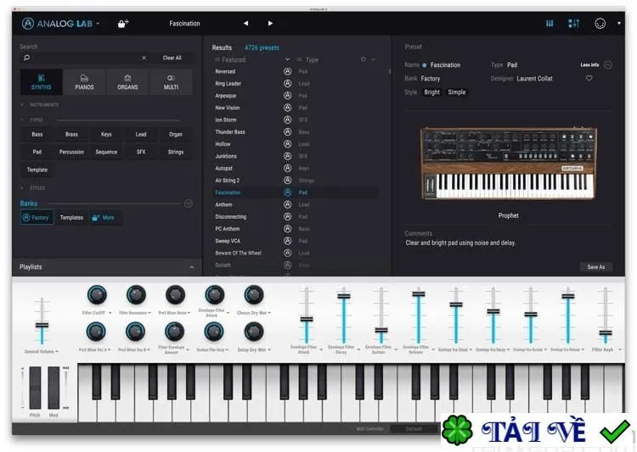637x452 pixels.
Task: Filter results by liked heart icon
Action: point(364,59)
